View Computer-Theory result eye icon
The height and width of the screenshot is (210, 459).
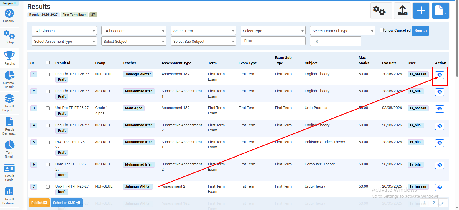pos(440,165)
